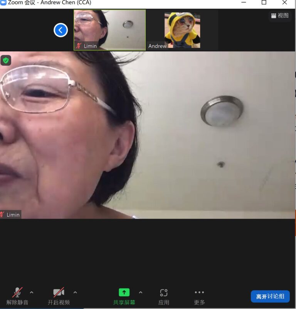This screenshot has width=296, height=309.
Task: Click Andrew name label on thumbnail
Action: click(157, 46)
